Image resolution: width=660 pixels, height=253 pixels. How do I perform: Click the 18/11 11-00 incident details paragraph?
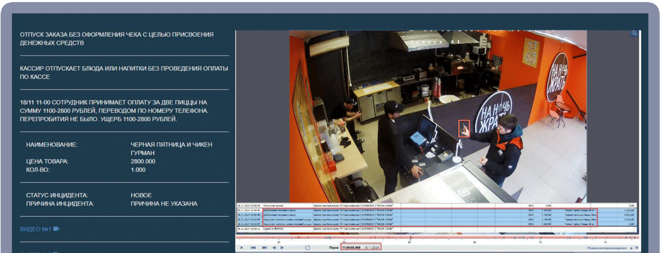tap(114, 110)
